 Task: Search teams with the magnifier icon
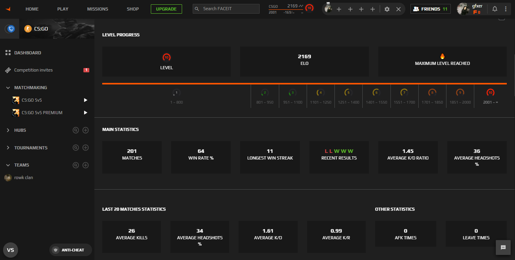[76, 165]
